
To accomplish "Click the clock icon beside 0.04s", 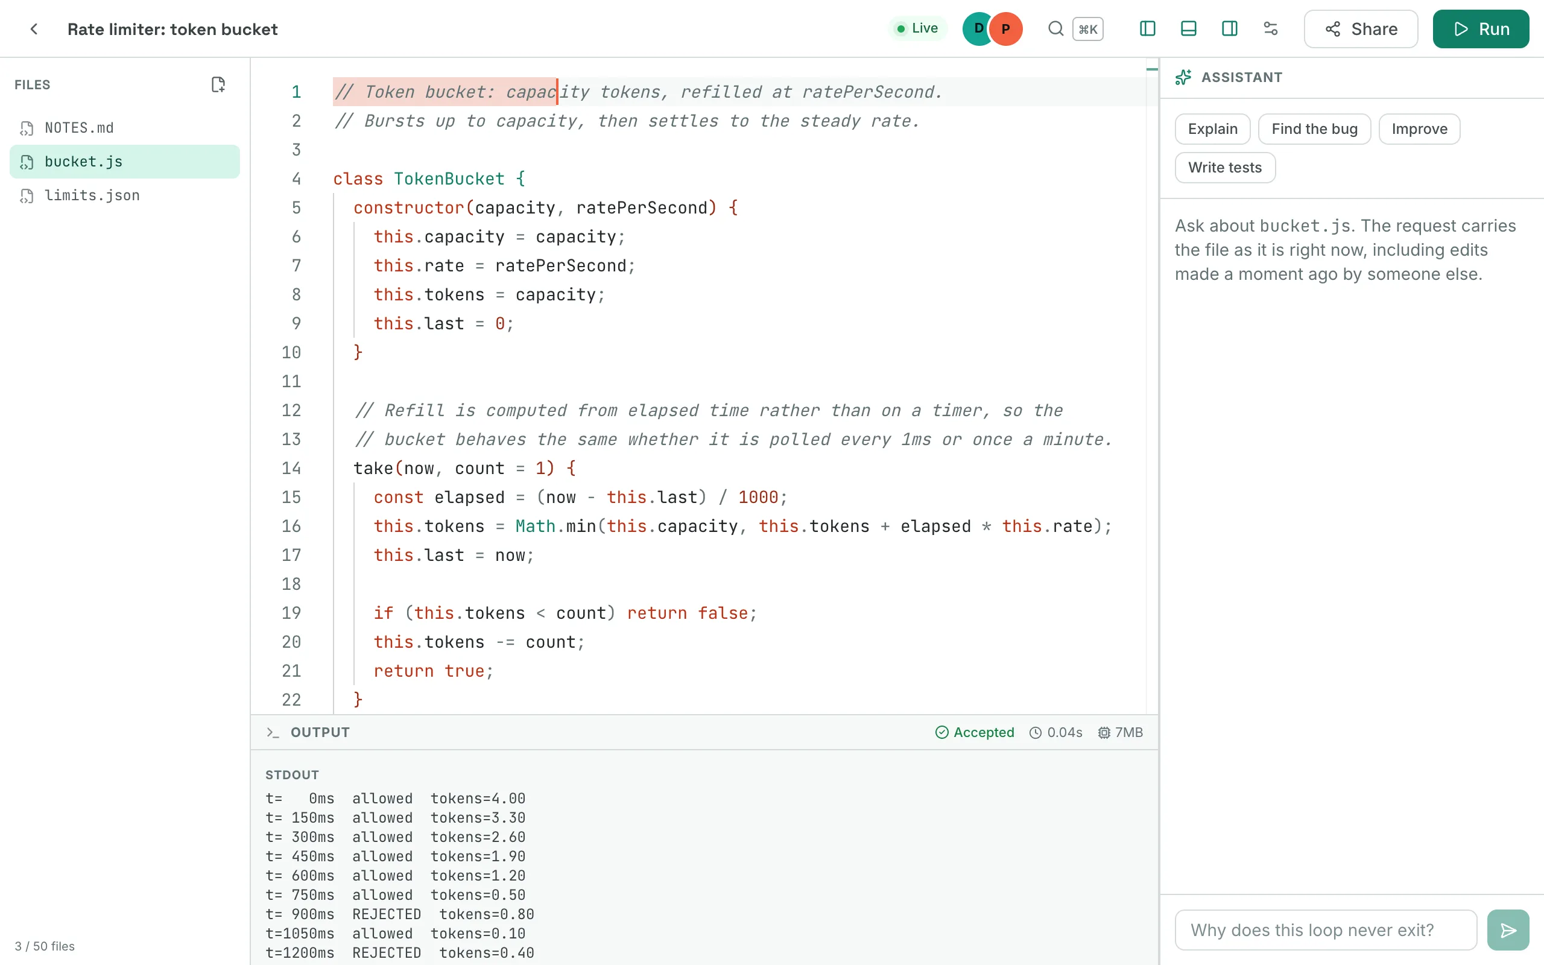I will click(1036, 733).
